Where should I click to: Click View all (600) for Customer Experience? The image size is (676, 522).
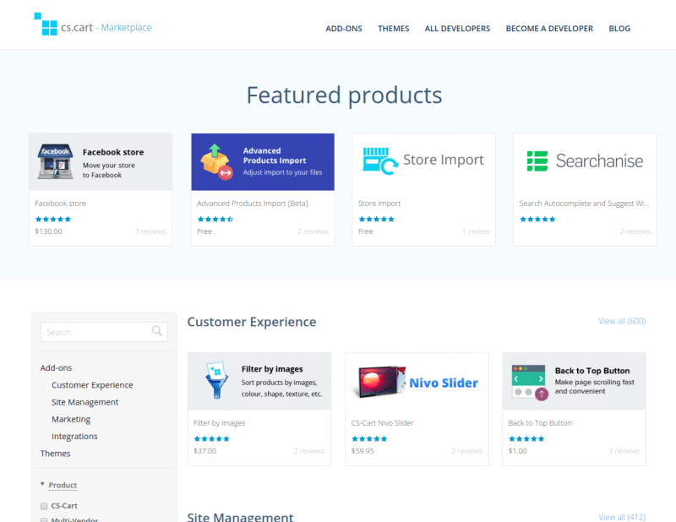coord(622,321)
